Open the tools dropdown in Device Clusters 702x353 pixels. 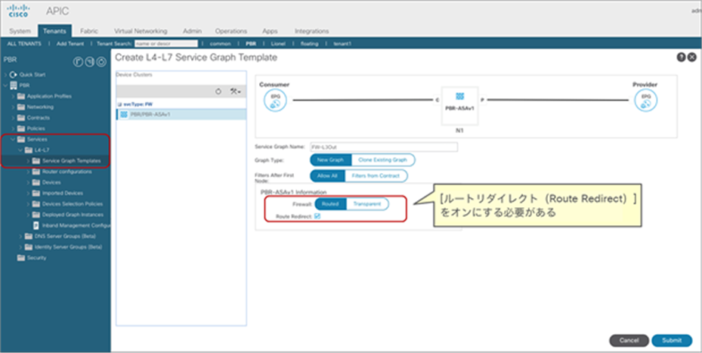(x=236, y=91)
